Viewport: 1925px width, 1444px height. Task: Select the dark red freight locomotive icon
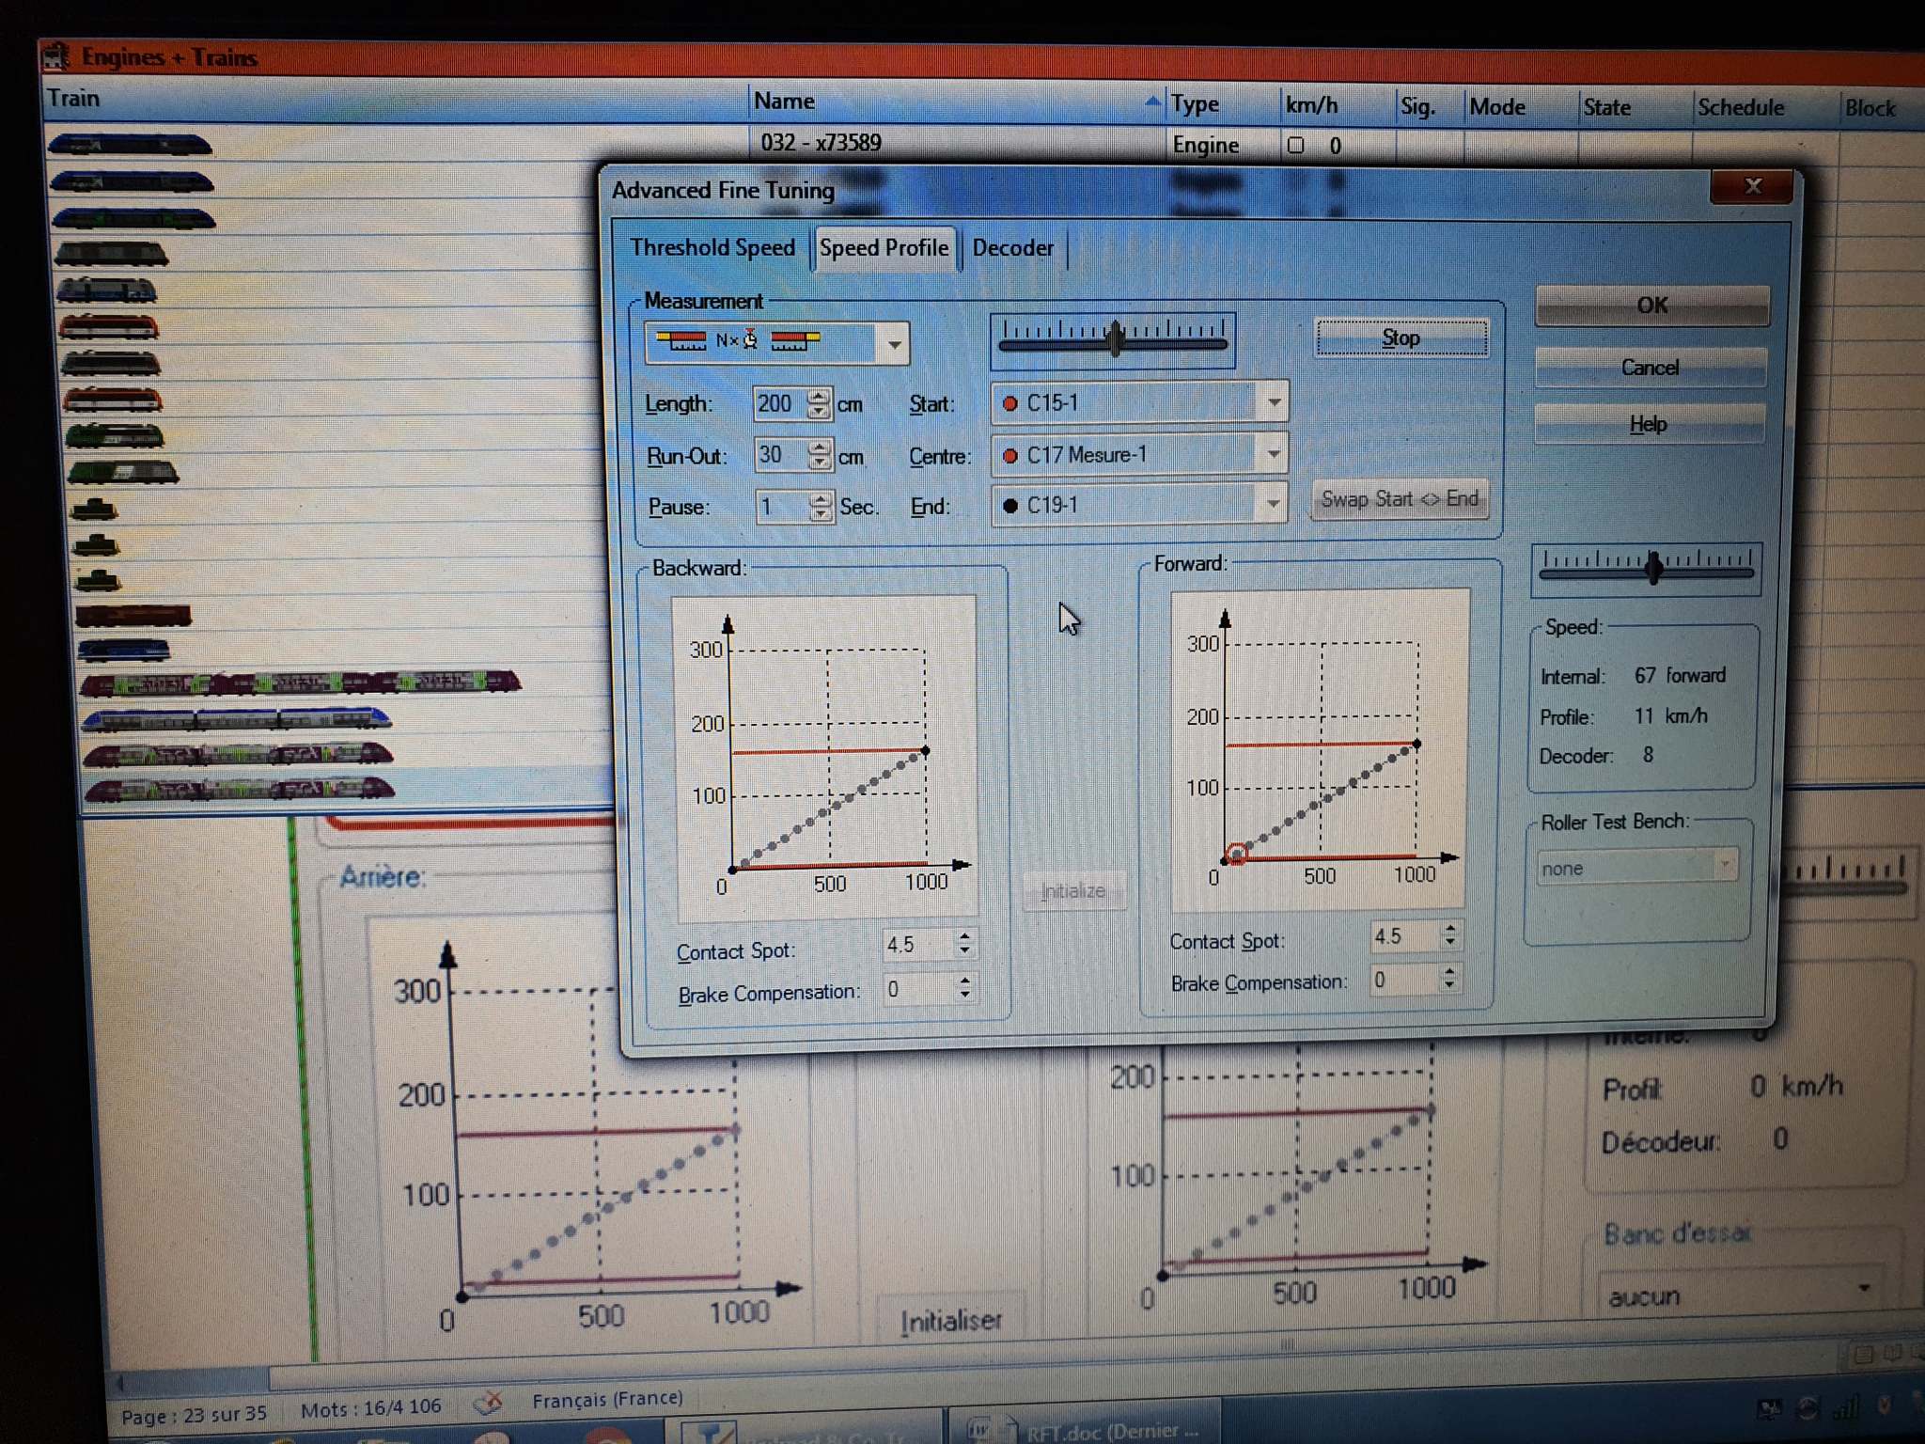click(133, 617)
